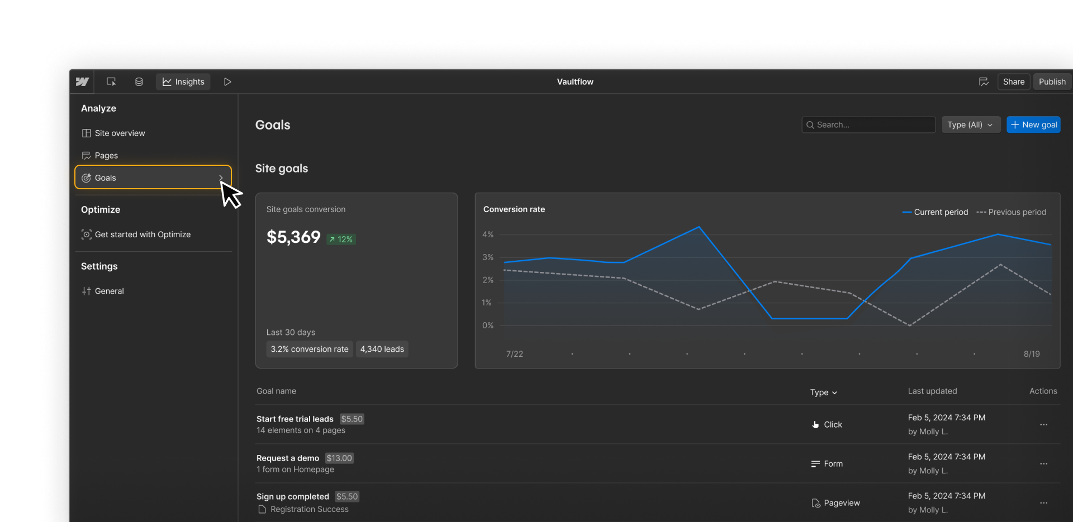Select Goals in the sidebar
Screen dimensions: 1073x522
click(153, 178)
